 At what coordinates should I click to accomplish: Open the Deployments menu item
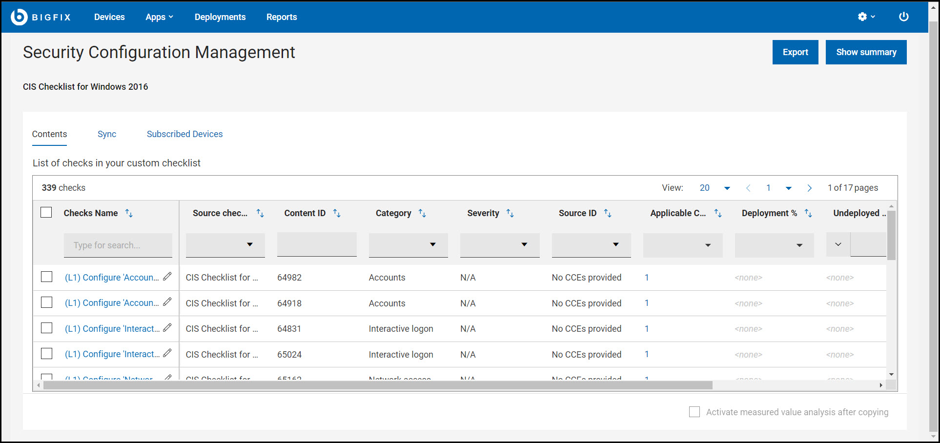click(220, 17)
